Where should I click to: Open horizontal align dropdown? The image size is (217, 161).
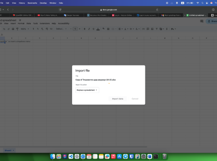(120, 29)
